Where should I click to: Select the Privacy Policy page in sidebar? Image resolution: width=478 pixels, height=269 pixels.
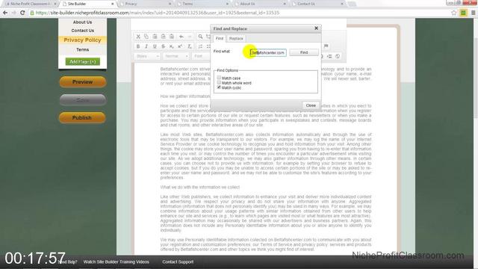82,40
